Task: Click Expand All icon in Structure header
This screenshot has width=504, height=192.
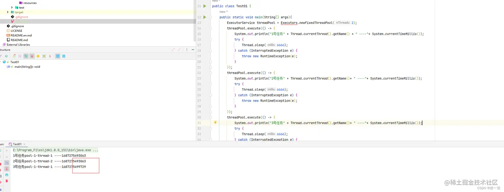Action: pyautogui.click(x=173, y=50)
